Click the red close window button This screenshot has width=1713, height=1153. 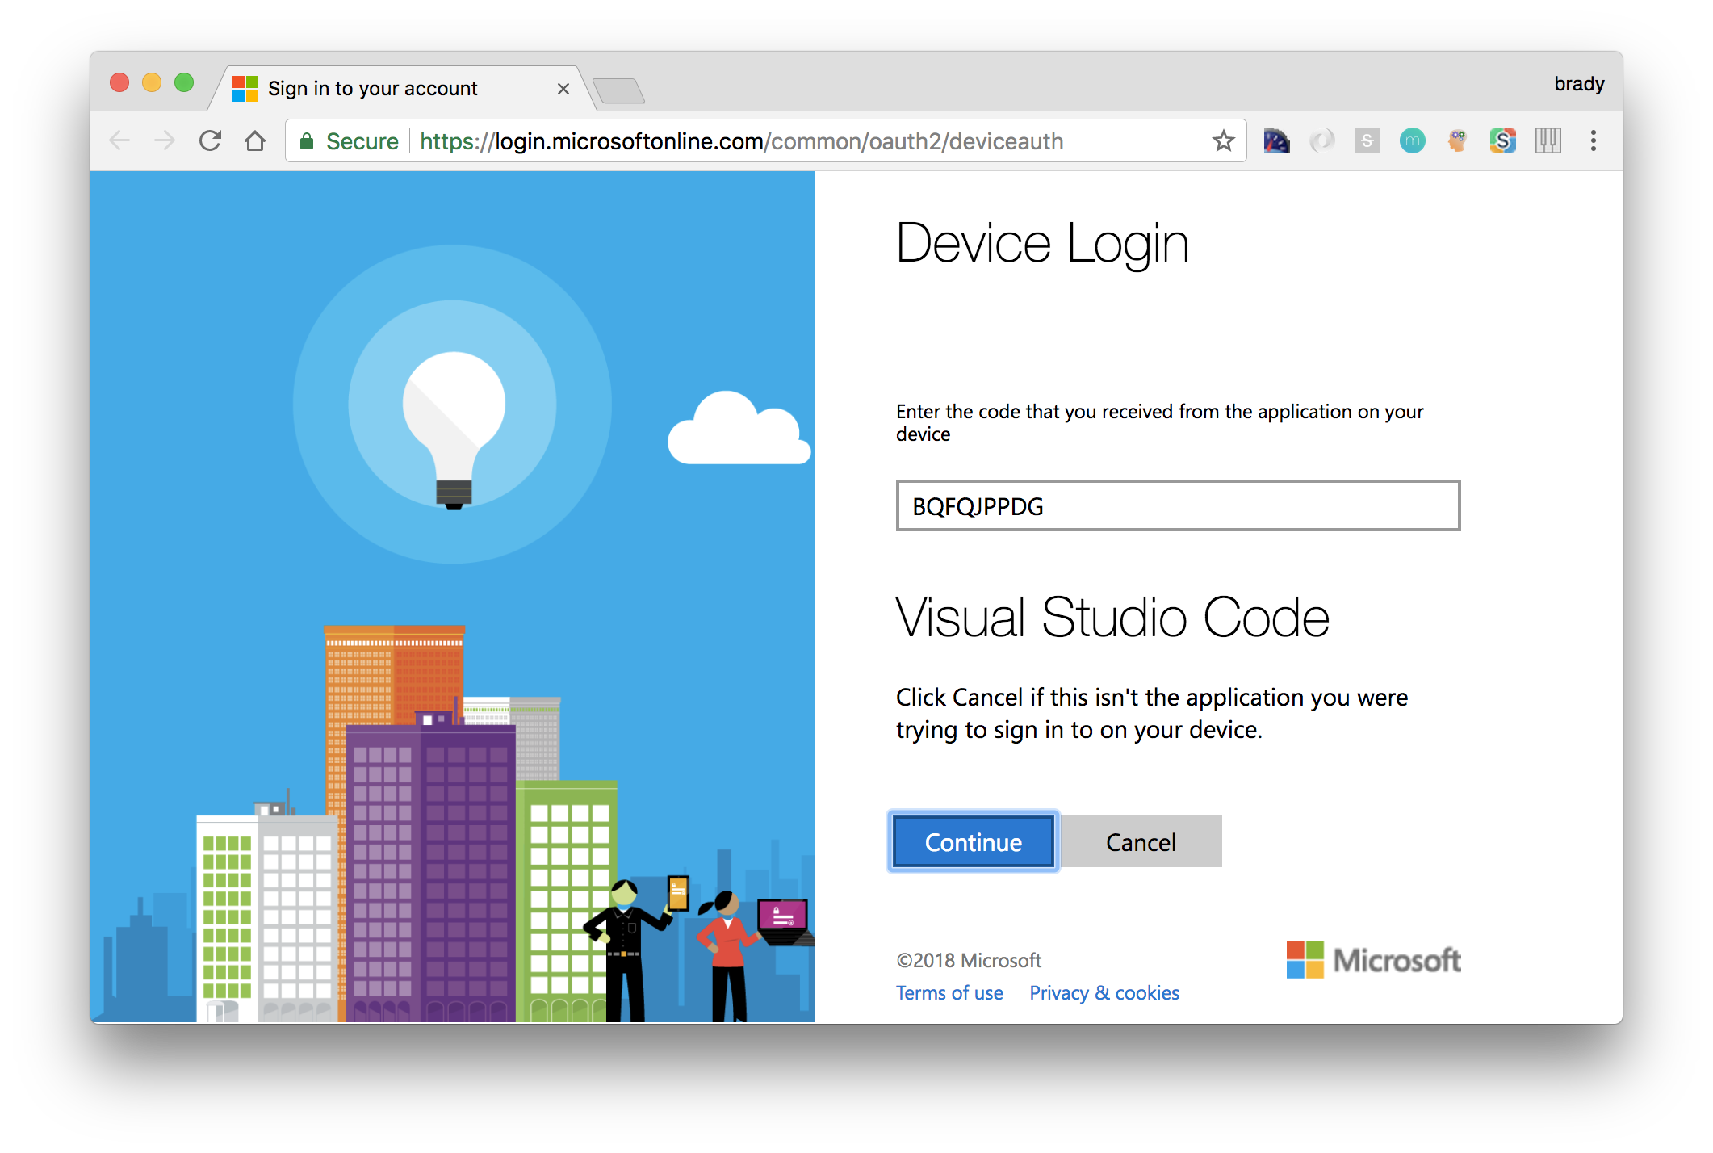(x=119, y=83)
